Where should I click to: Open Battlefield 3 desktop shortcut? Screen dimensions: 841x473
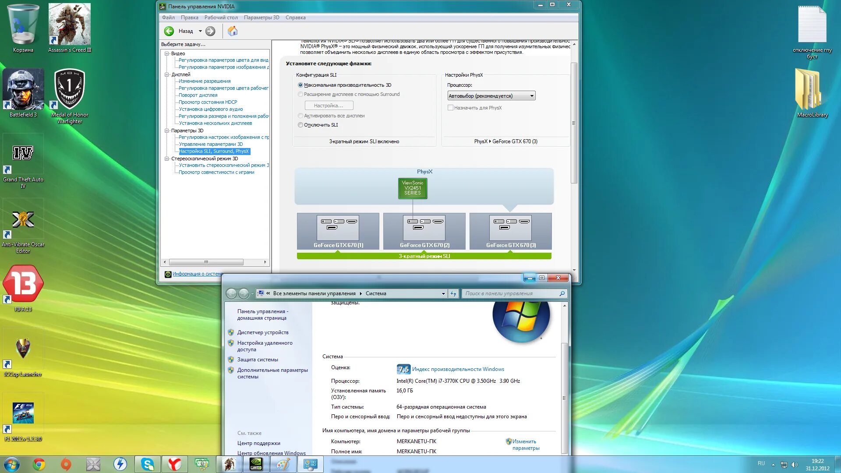coord(23,90)
